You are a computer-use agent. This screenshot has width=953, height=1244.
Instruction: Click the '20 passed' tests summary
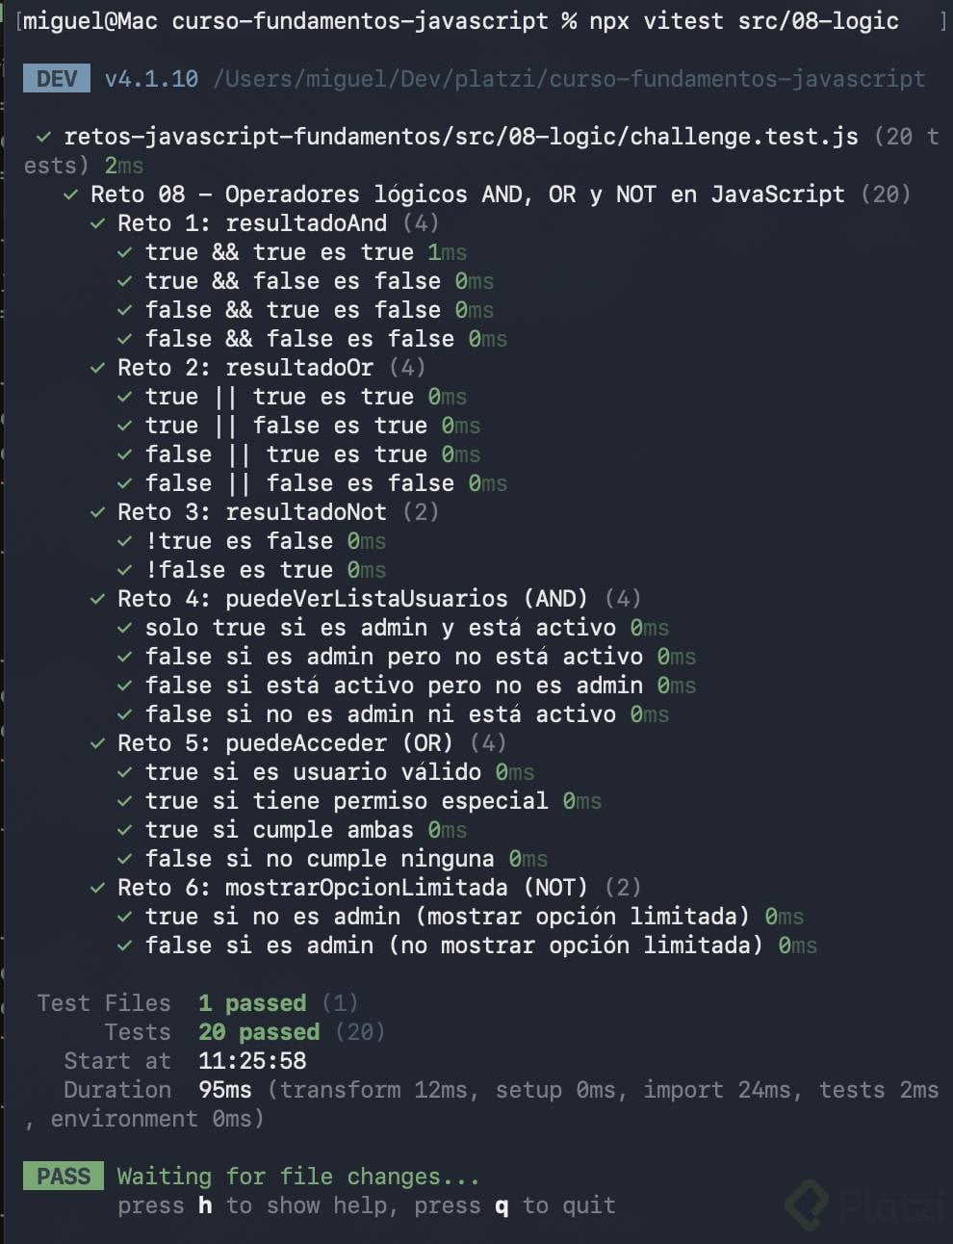[x=259, y=1032]
